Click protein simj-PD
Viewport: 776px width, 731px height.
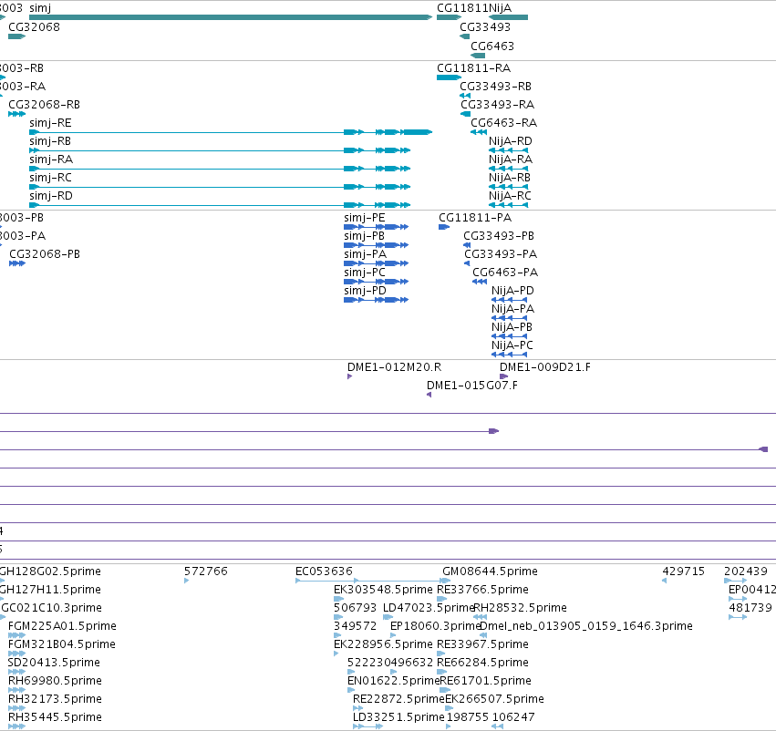click(x=376, y=300)
